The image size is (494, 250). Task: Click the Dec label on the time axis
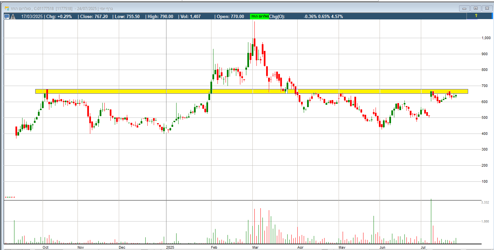(x=122, y=247)
